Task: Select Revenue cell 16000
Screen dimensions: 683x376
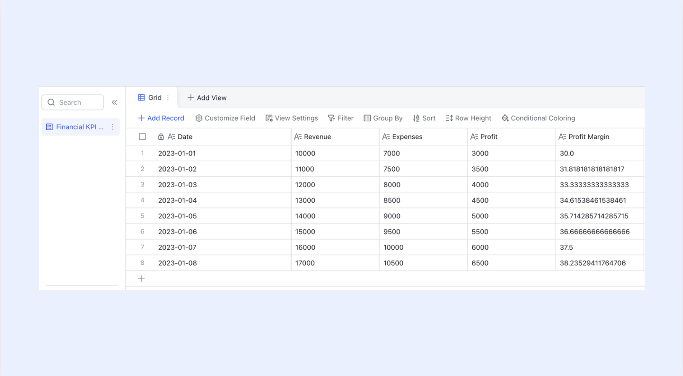Action: tap(335, 247)
